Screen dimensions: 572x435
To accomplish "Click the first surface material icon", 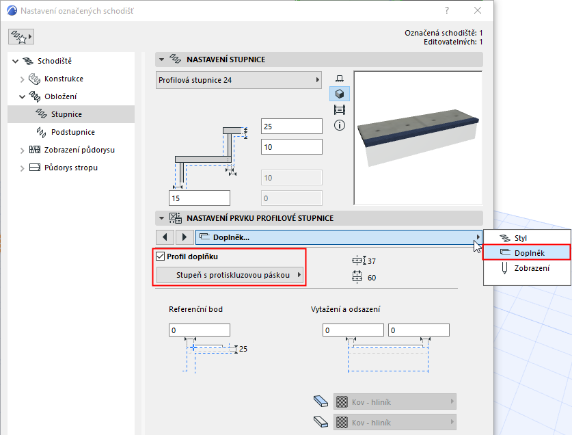I will coord(321,401).
